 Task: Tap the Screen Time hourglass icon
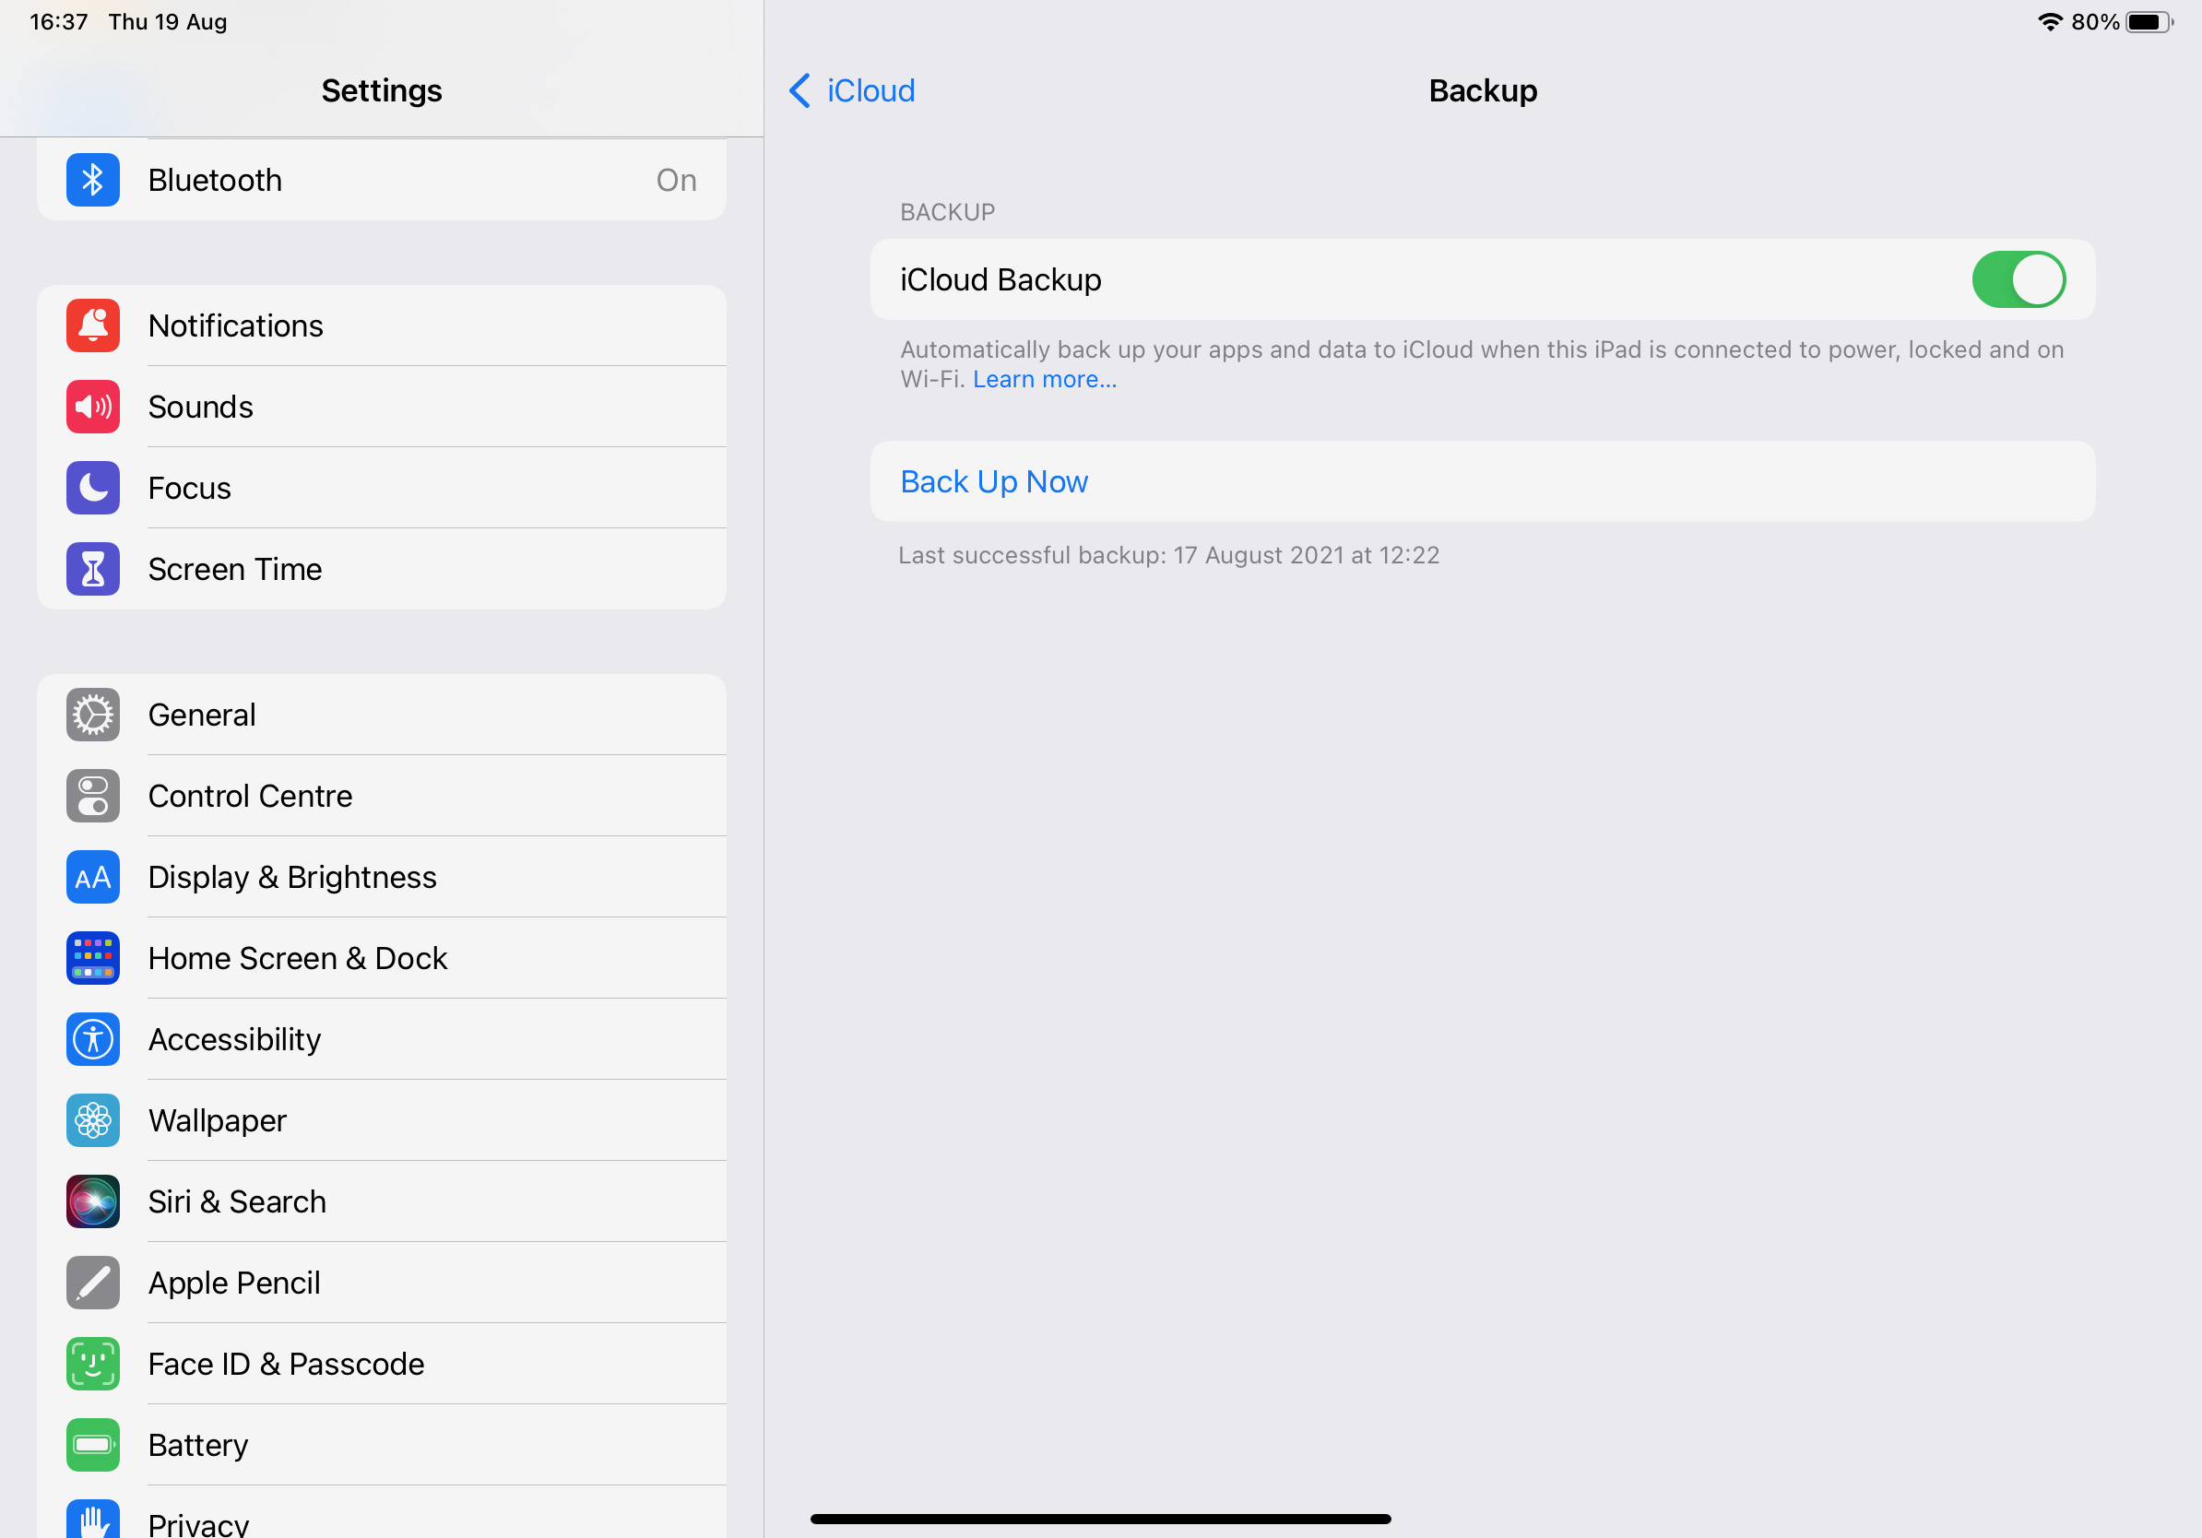coord(93,569)
